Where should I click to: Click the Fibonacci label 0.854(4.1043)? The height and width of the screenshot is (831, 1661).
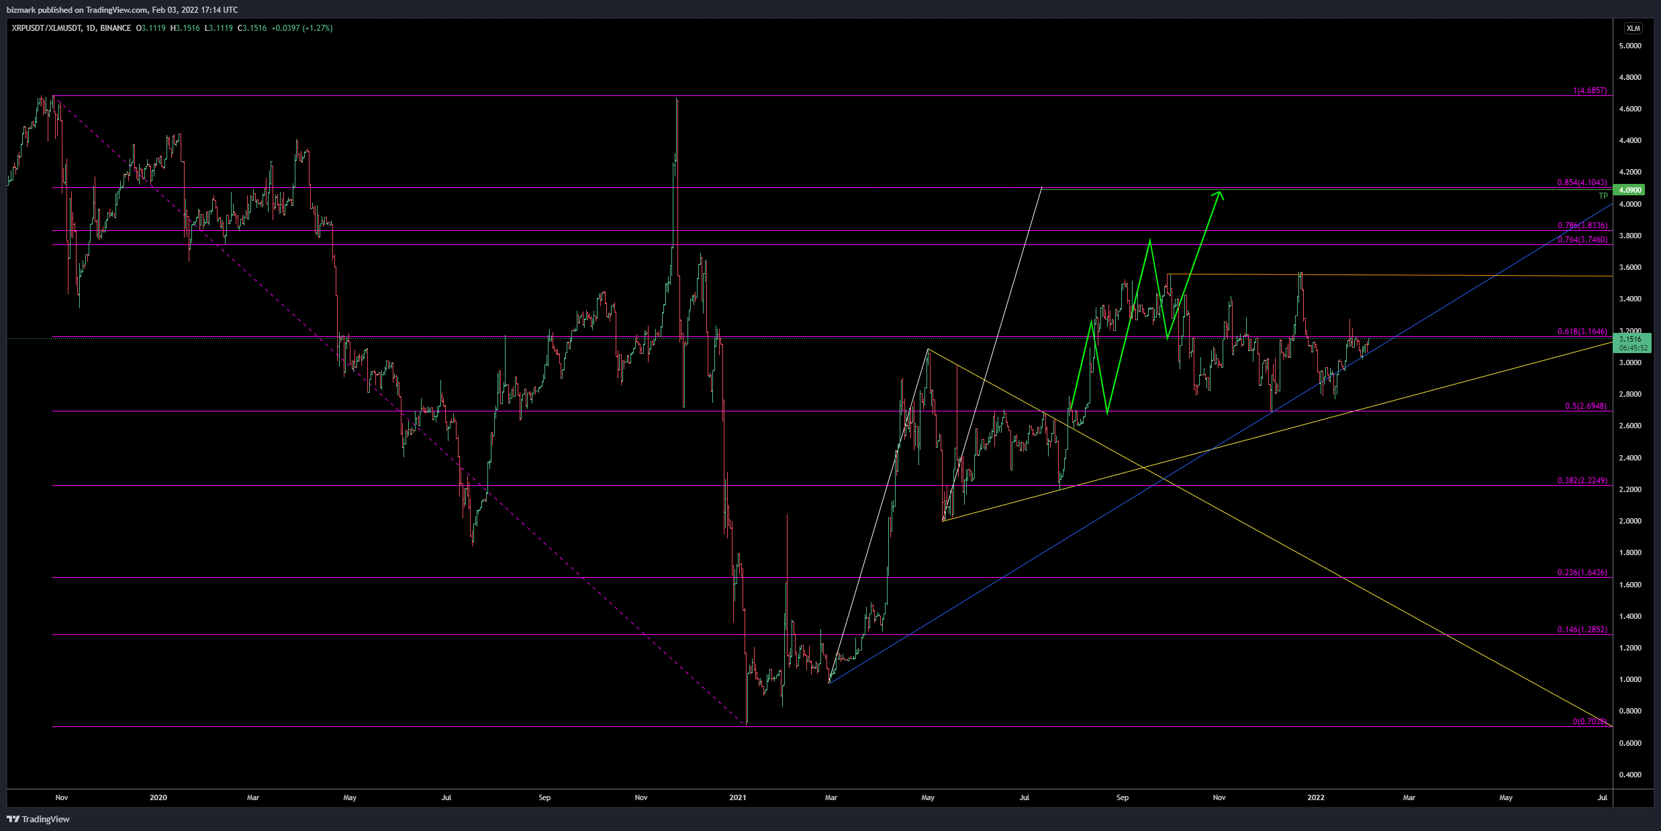[1582, 183]
